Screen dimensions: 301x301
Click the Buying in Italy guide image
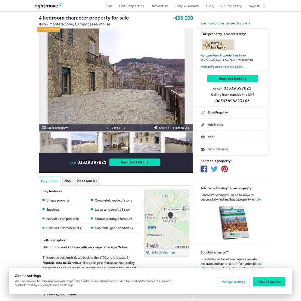[x=234, y=222]
